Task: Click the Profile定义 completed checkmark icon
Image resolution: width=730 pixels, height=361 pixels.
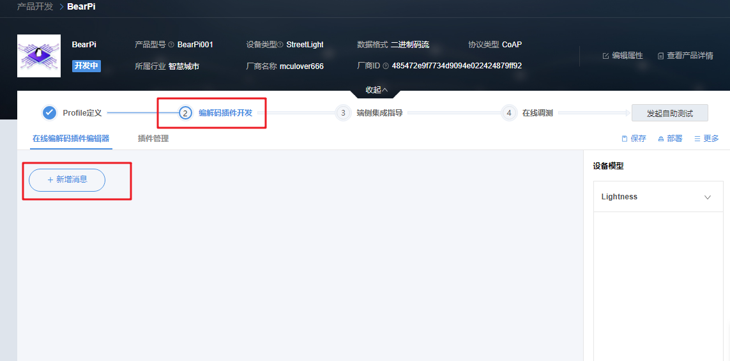Action: click(49, 112)
